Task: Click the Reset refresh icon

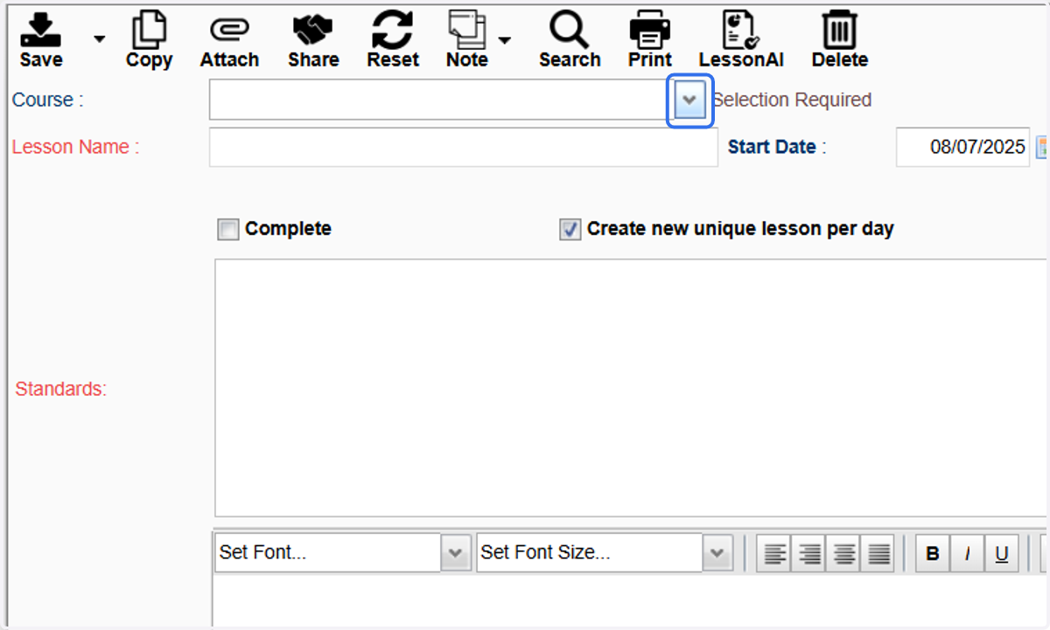Action: coord(393,39)
